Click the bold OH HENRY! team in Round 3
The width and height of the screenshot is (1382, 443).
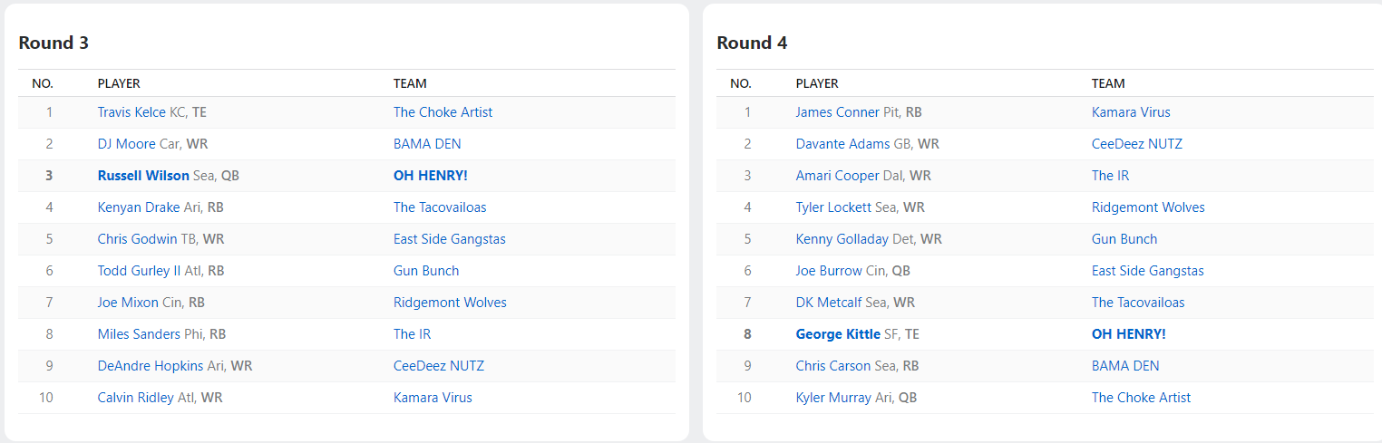click(430, 176)
